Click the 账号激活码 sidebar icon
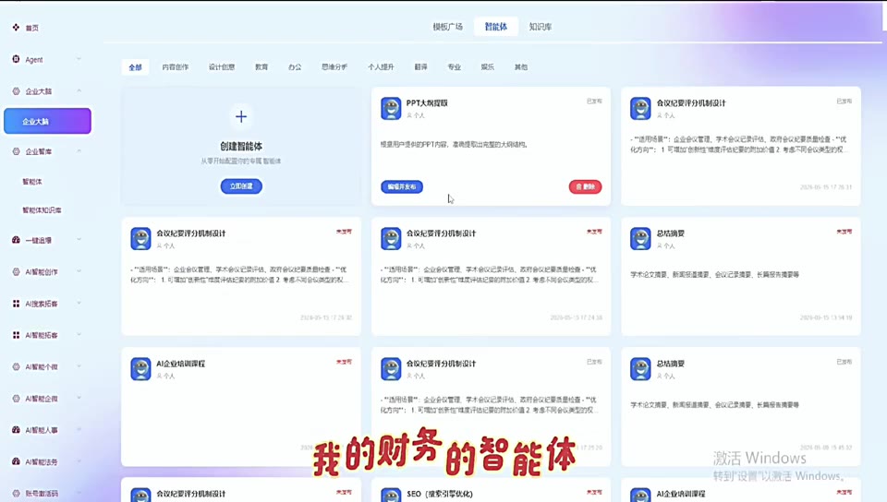The image size is (887, 502). pos(16,493)
